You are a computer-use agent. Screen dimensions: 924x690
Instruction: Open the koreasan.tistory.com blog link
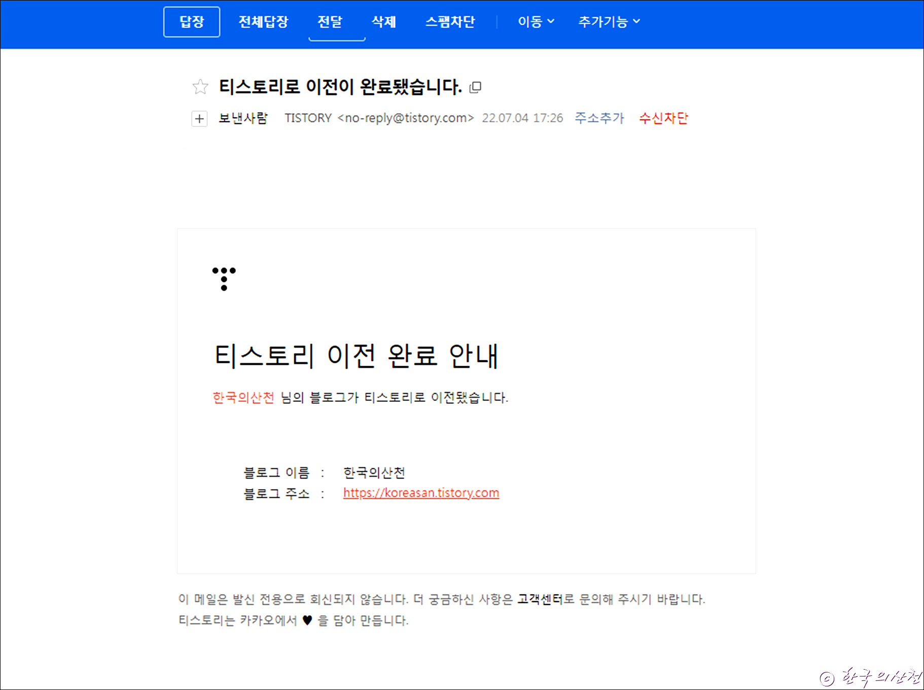421,493
